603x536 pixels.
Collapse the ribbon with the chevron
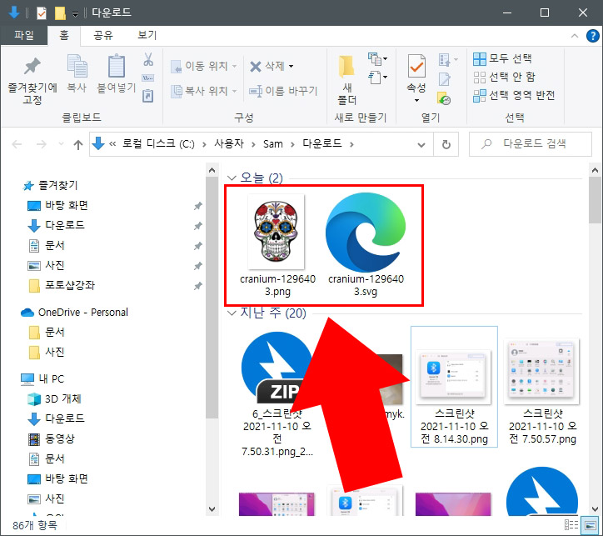click(x=575, y=36)
